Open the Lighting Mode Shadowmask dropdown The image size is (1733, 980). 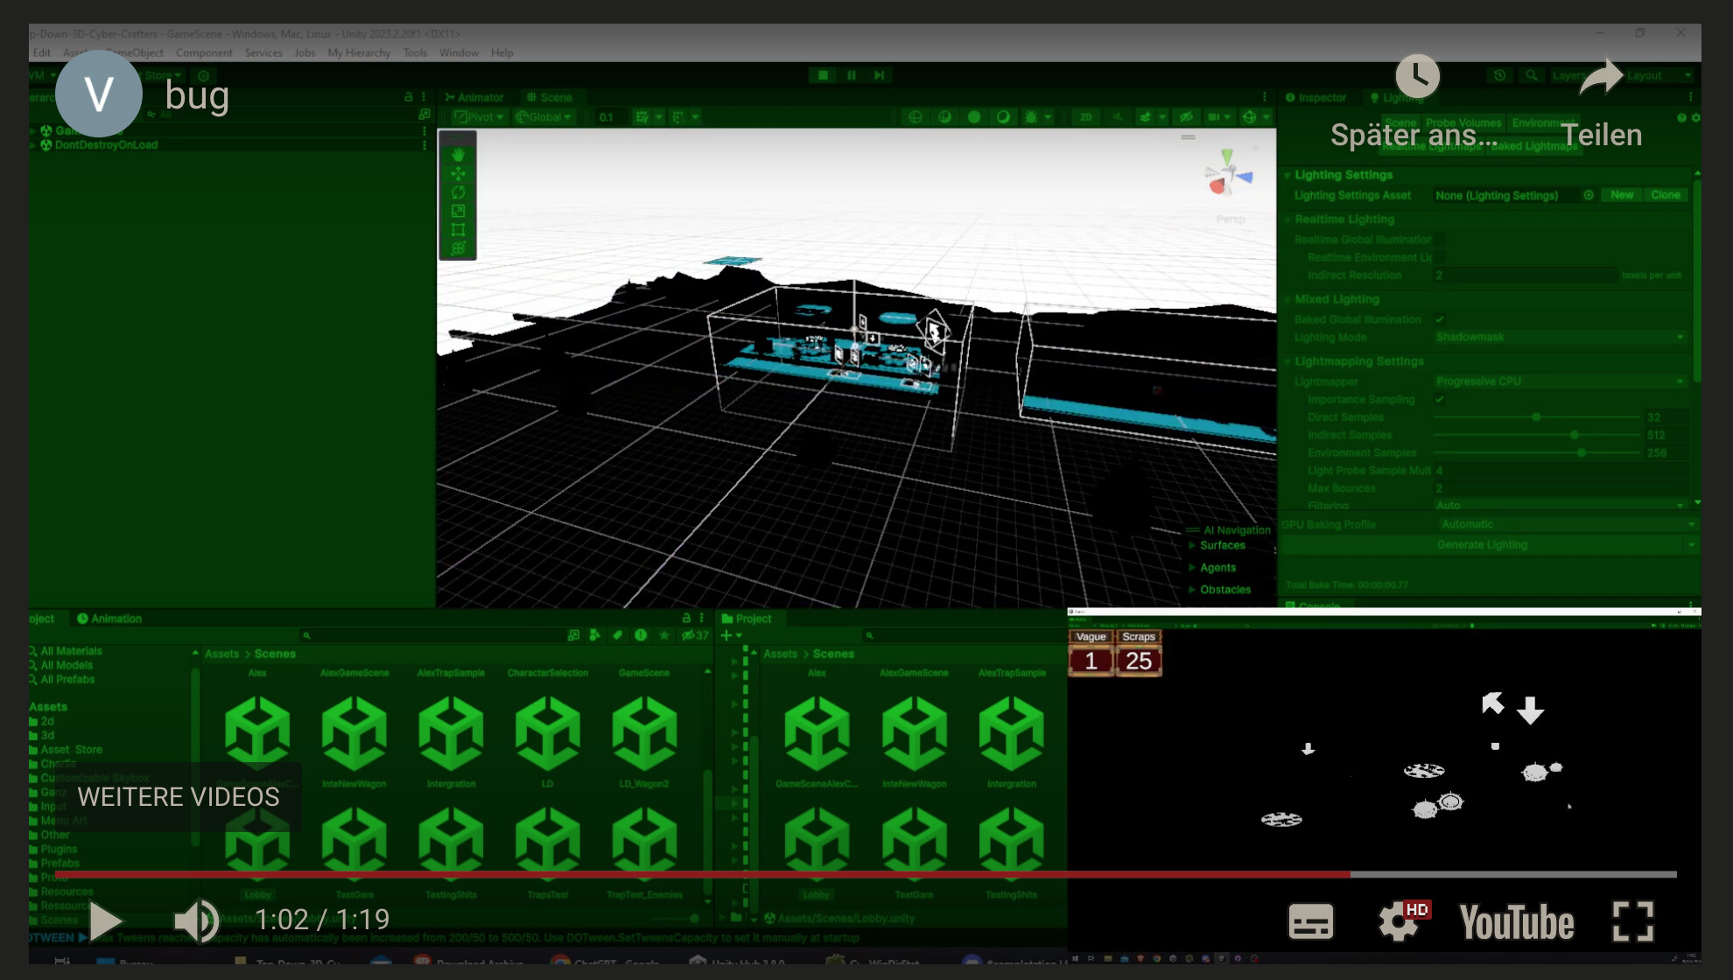[x=1560, y=338]
